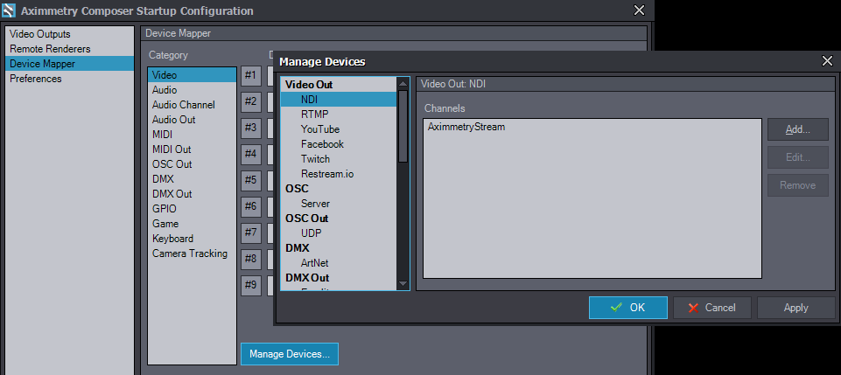Select YouTube device type
This screenshot has height=375, width=841.
339,129
